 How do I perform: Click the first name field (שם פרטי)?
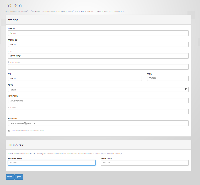coord(98,33)
